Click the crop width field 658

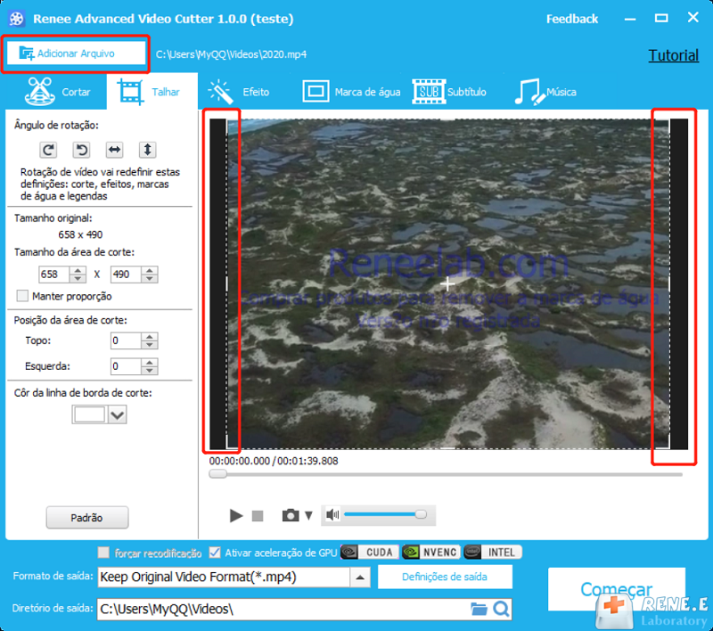[x=53, y=275]
